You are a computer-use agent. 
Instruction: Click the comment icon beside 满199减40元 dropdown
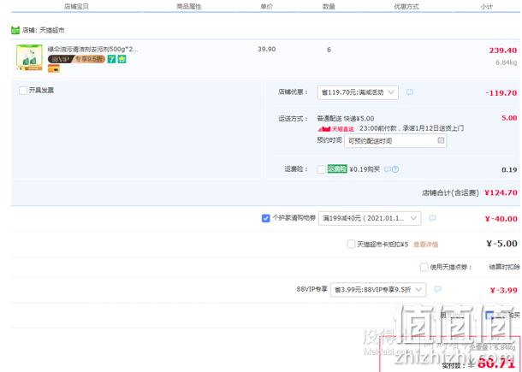click(432, 218)
